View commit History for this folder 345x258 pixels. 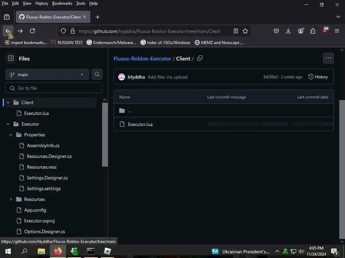(318, 77)
